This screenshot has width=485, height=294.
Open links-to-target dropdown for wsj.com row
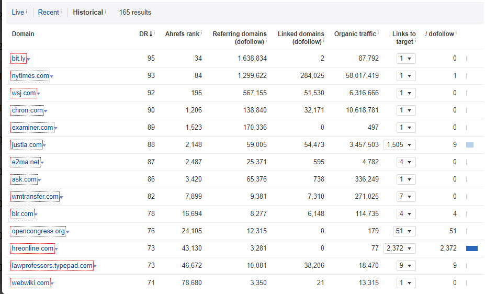tap(406, 93)
